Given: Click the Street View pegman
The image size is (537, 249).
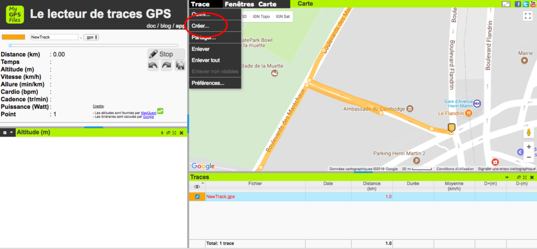Looking at the screenshot, I should (529, 132).
